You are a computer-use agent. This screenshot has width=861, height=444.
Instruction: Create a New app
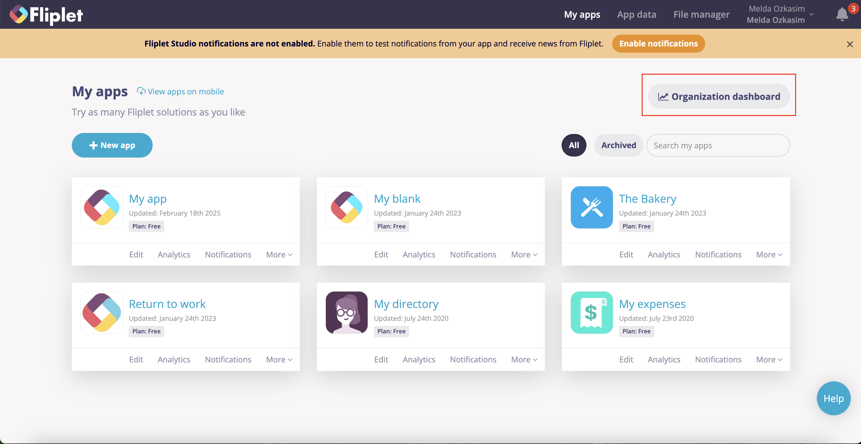click(112, 145)
